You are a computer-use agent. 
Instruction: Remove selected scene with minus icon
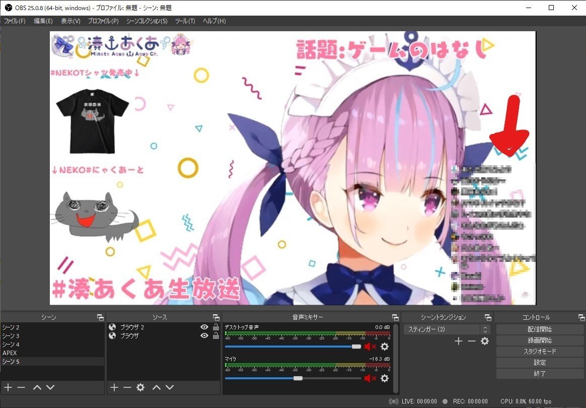tap(21, 387)
